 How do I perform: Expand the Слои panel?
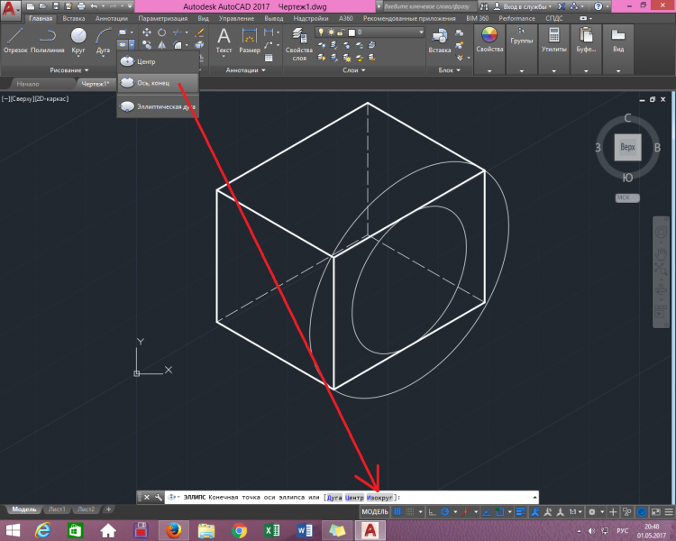(x=354, y=70)
